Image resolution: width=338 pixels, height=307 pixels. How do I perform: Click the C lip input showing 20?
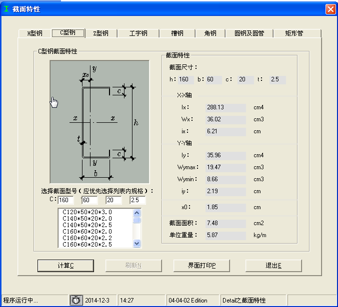click(113, 200)
